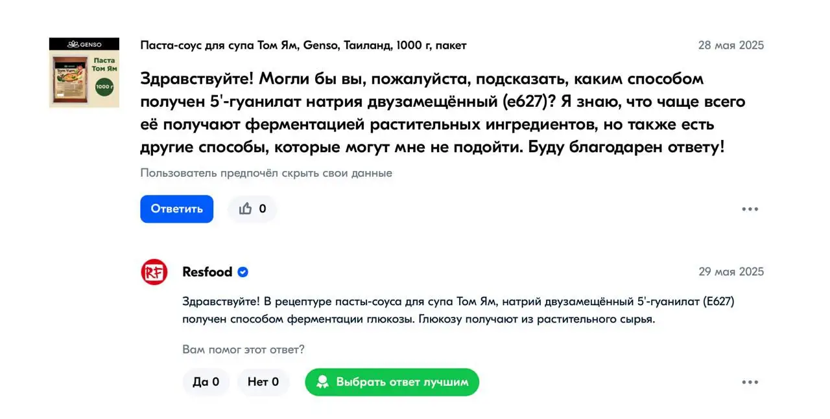Click the medal icon in the green button

click(x=322, y=382)
